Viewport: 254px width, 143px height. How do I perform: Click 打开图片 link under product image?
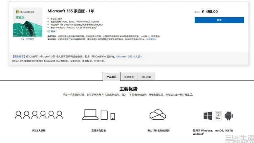click(x=30, y=39)
